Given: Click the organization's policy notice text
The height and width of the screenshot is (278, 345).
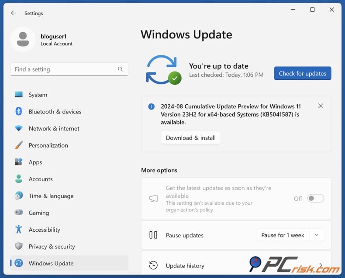Looking at the screenshot, I should click(209, 206).
